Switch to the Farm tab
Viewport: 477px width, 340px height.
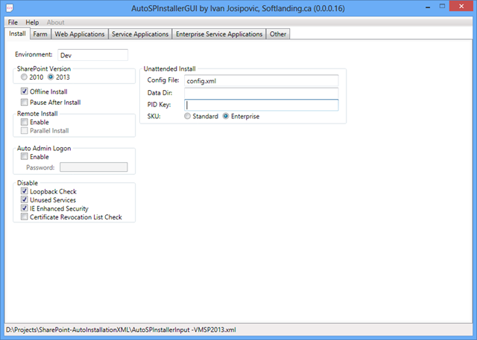40,34
